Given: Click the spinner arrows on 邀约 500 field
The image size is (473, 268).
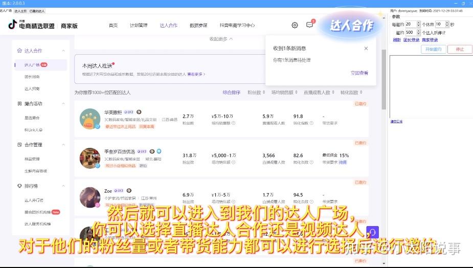Looking at the screenshot, I should coord(418,32).
